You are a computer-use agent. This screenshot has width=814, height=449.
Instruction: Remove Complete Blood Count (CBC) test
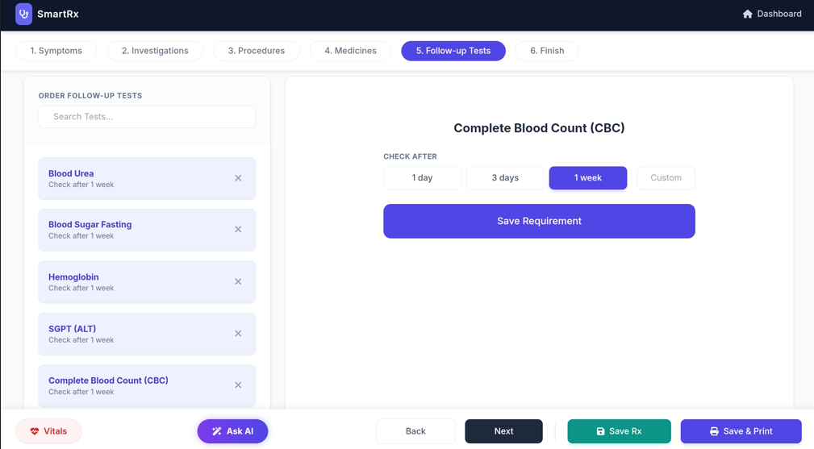click(x=238, y=385)
